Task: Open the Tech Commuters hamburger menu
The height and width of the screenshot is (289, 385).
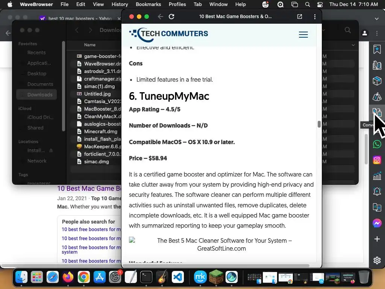Action: (x=303, y=35)
